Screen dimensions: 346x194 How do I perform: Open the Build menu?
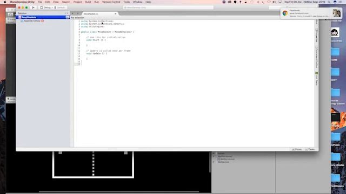coord(88,2)
